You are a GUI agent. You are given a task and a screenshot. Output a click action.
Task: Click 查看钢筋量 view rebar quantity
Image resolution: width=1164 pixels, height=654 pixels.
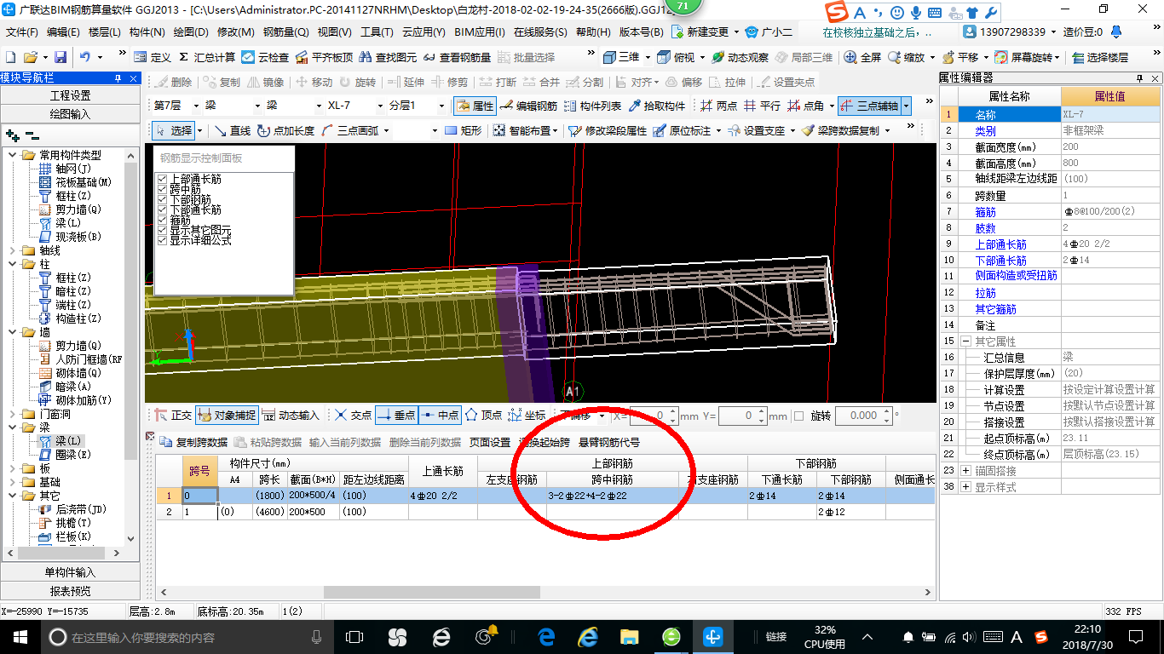point(458,57)
